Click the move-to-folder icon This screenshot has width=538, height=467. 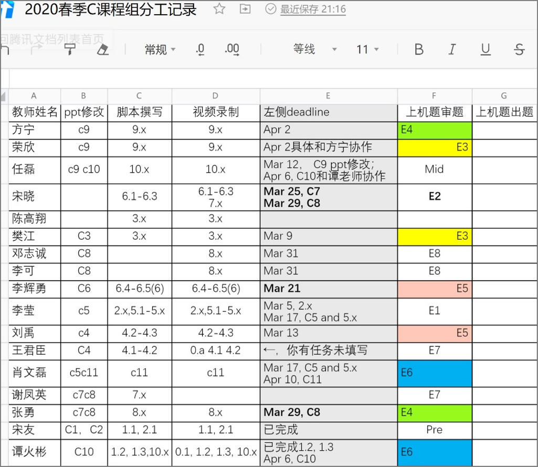tap(245, 9)
